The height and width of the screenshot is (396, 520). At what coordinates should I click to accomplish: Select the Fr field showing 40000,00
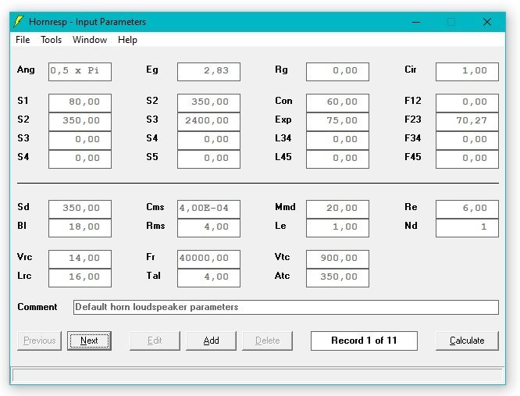(209, 259)
